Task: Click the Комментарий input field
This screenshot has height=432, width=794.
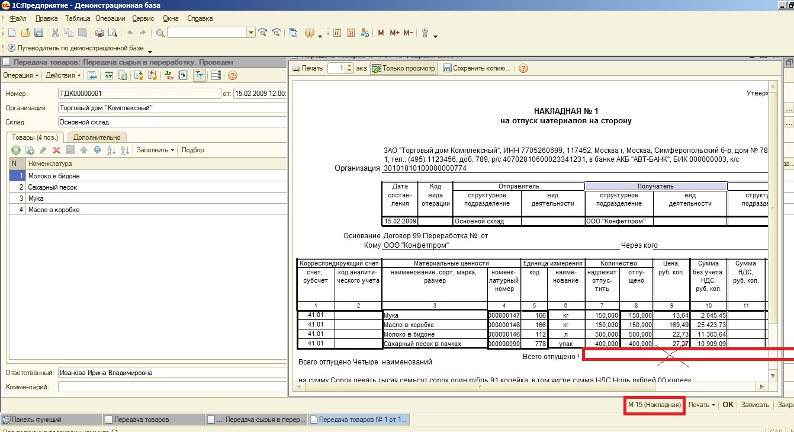Action: click(172, 387)
